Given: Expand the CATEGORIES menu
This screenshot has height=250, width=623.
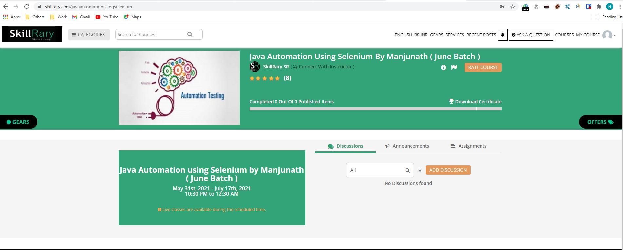Looking at the screenshot, I should (x=89, y=35).
